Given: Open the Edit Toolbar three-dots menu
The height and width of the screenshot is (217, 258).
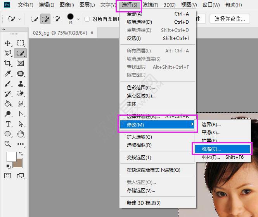Looking at the screenshot, I should [x=21, y=144].
